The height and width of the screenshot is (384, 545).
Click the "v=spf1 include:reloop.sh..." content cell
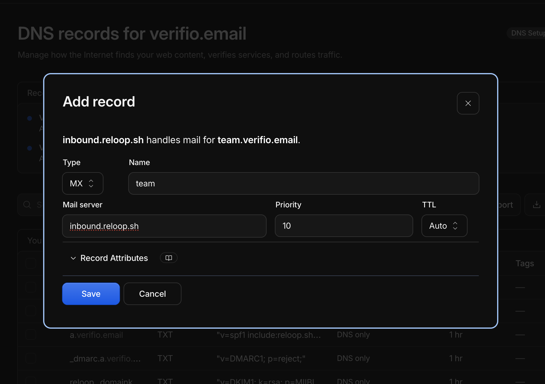(269, 335)
